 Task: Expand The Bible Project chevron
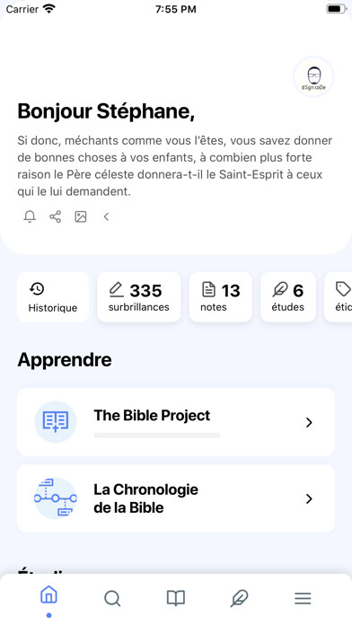[309, 422]
